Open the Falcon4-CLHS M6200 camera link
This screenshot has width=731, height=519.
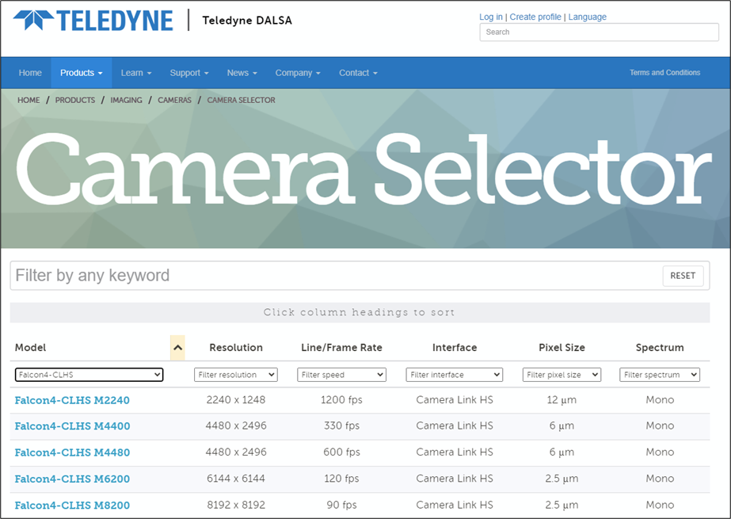tap(72, 479)
